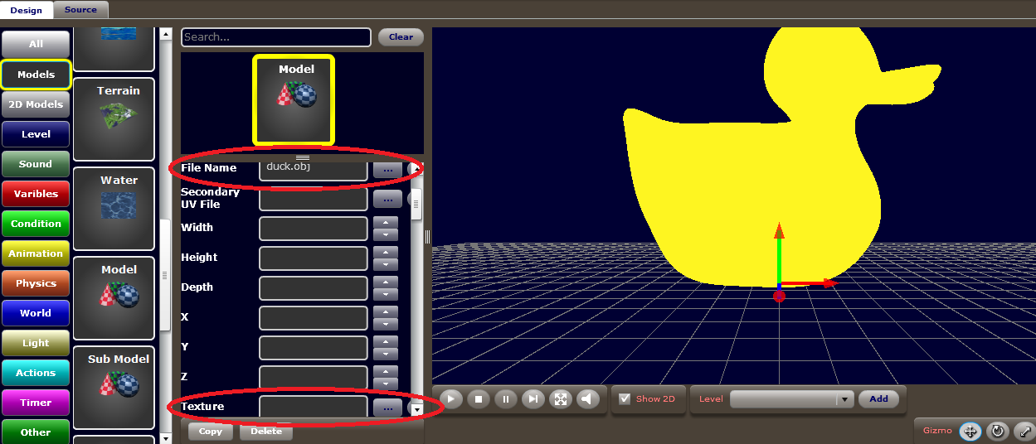The height and width of the screenshot is (444, 1036).
Task: Choose the Animation category
Action: coord(36,253)
